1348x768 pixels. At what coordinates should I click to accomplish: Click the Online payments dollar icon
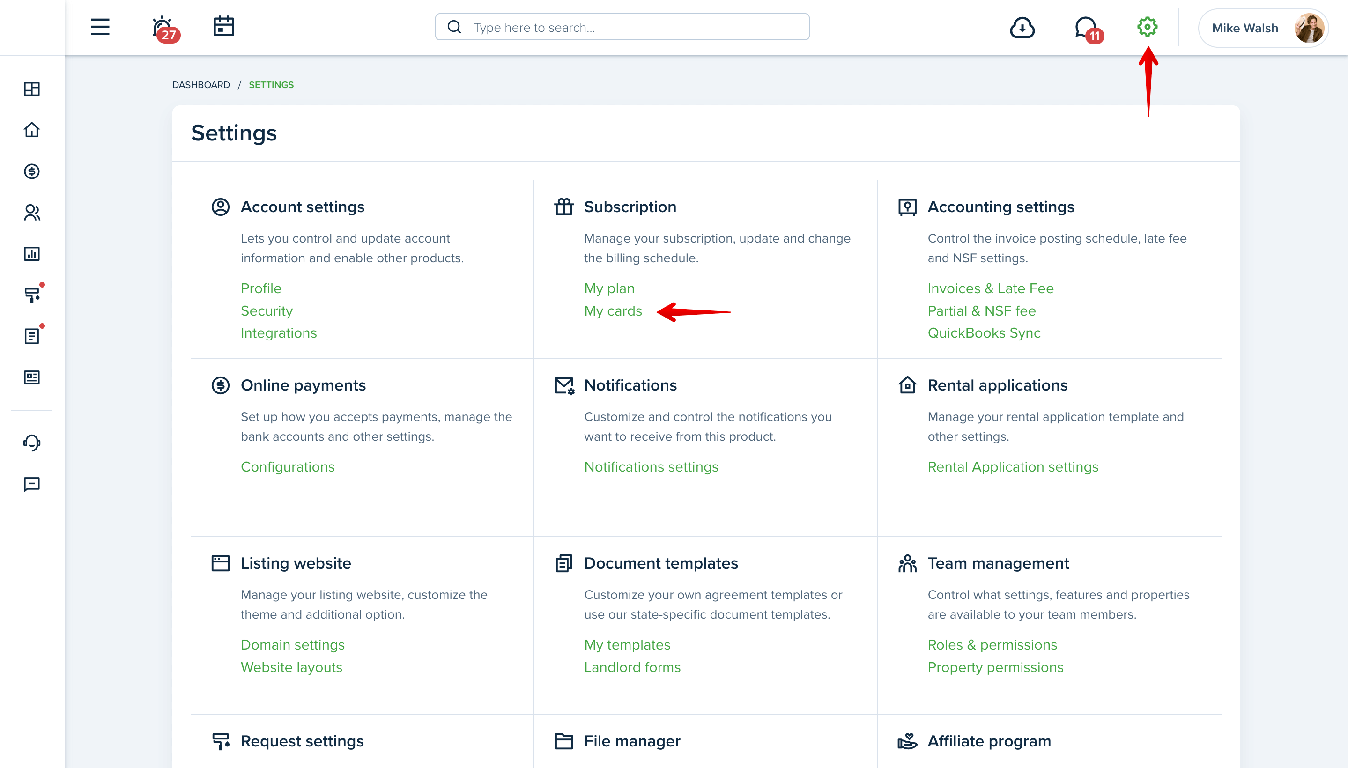(x=221, y=385)
